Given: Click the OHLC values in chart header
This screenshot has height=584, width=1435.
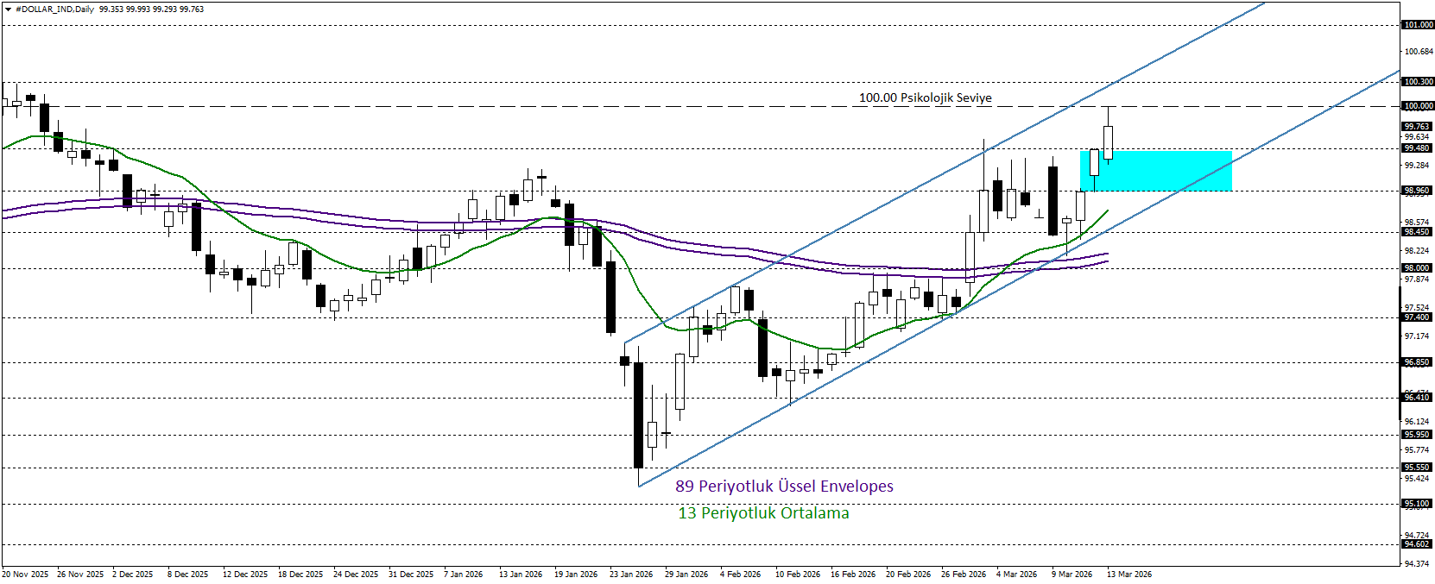Looking at the screenshot, I should [152, 9].
